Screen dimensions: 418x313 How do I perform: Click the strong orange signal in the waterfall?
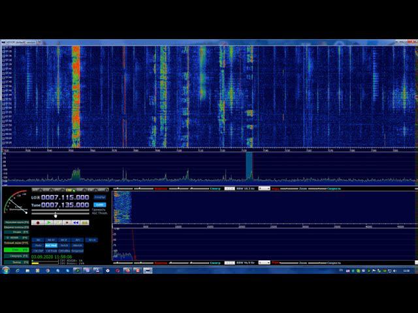(x=76, y=97)
